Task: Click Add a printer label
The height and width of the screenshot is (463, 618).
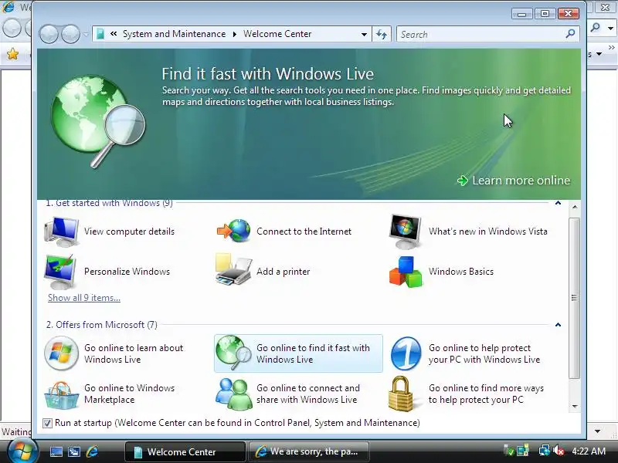Action: point(284,272)
